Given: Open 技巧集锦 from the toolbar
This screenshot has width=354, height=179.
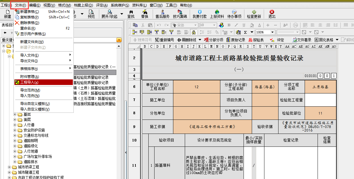Looking at the screenshot, I should tap(180, 14).
